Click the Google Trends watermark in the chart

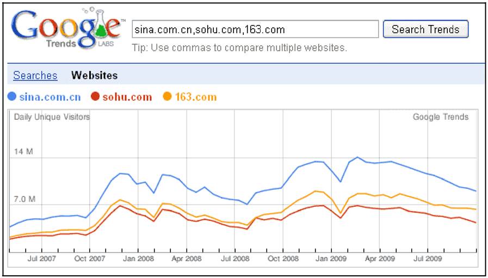point(440,118)
